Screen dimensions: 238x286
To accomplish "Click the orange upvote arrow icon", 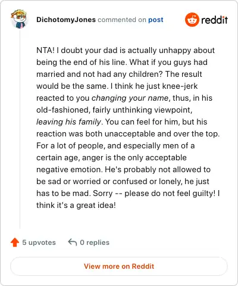I will (x=15, y=243).
